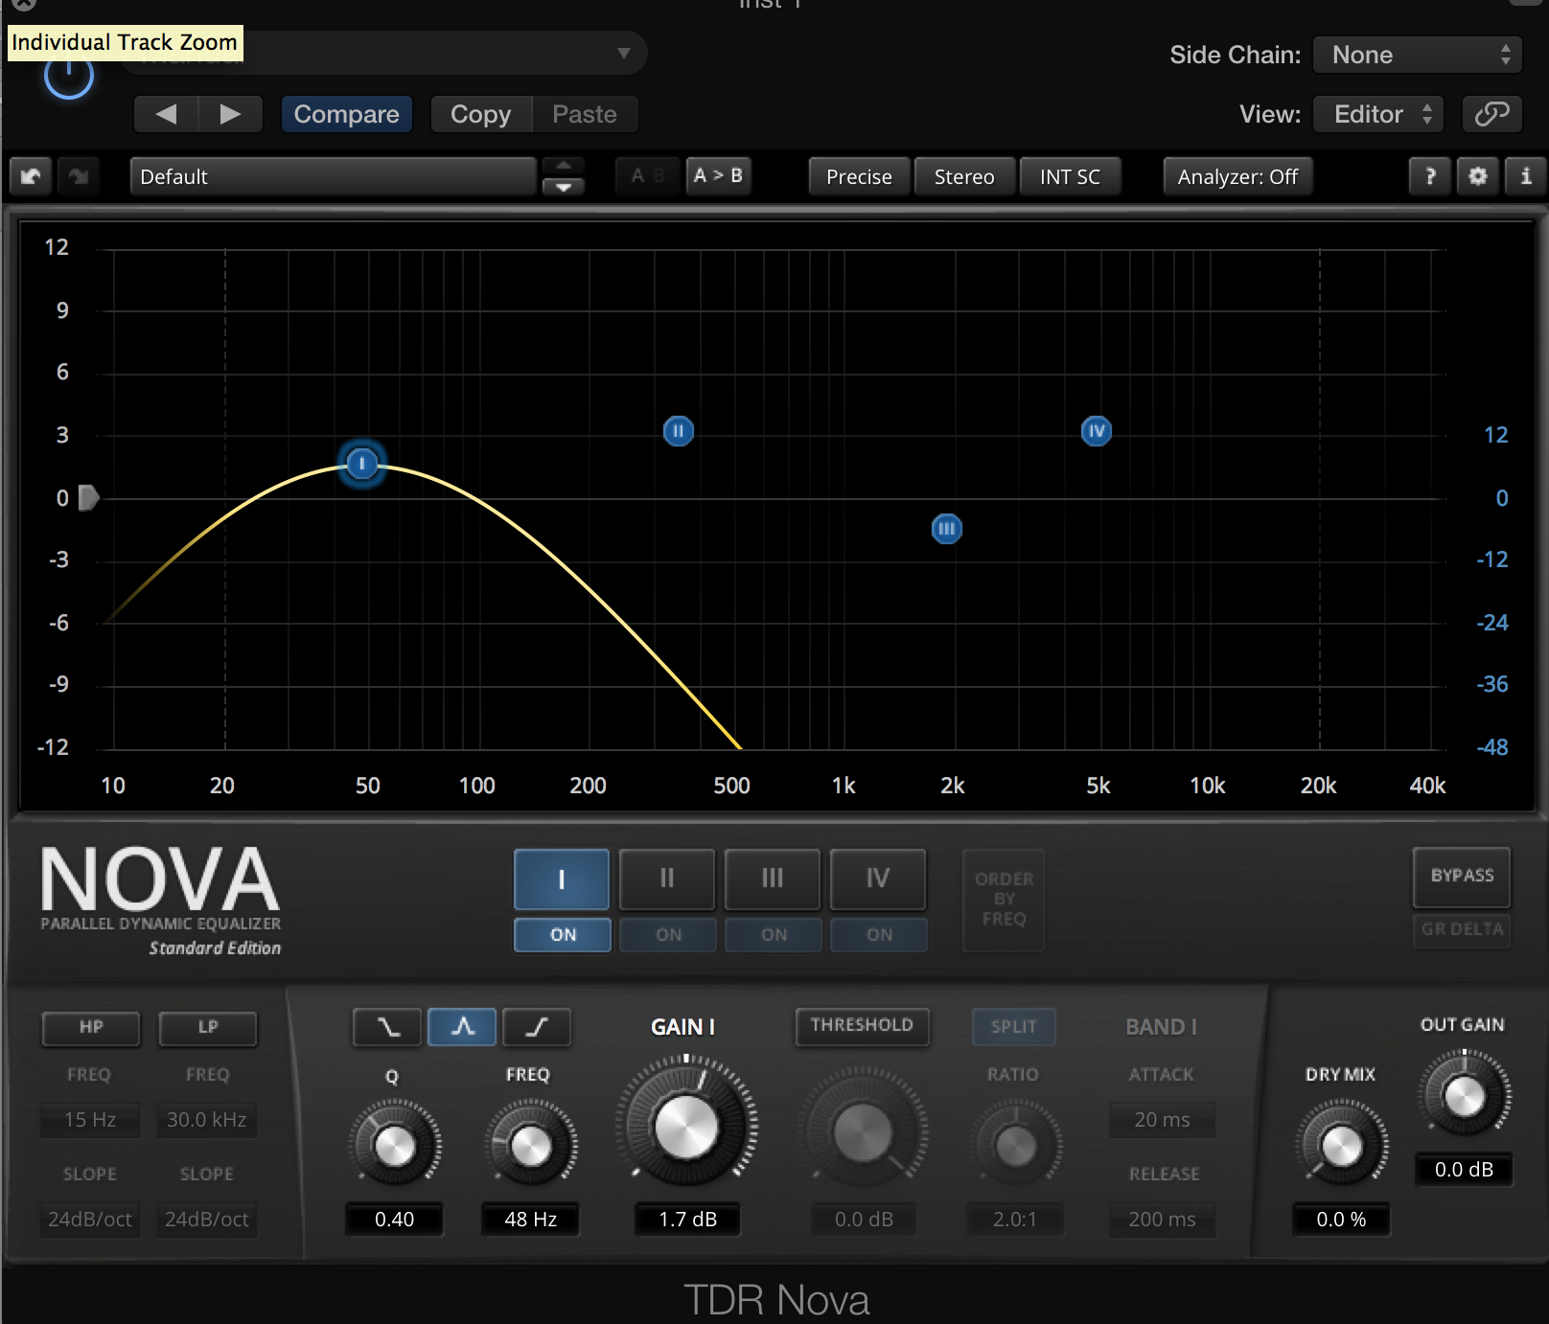Toggle the plugin power button
Viewport: 1549px width, 1324px height.
pos(69,77)
